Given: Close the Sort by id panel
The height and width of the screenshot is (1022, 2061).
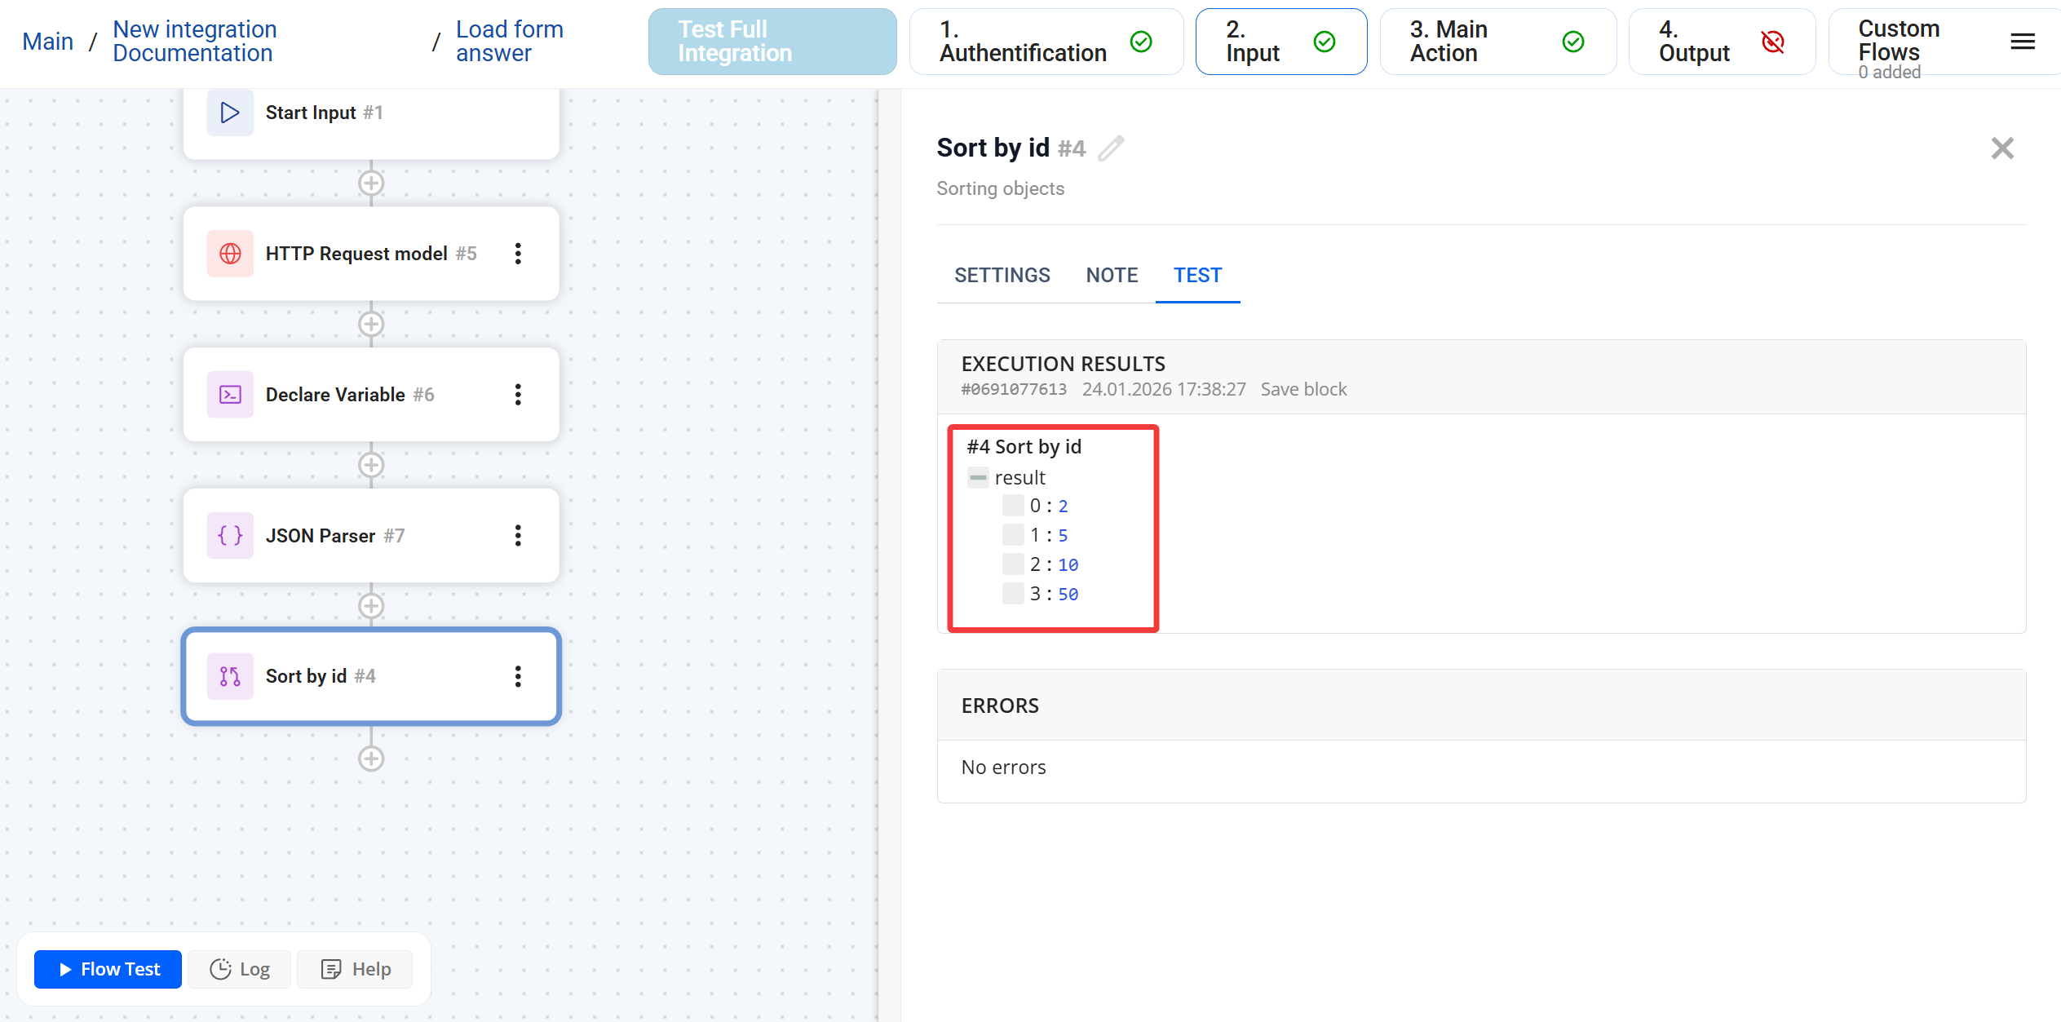Looking at the screenshot, I should coord(2002,148).
